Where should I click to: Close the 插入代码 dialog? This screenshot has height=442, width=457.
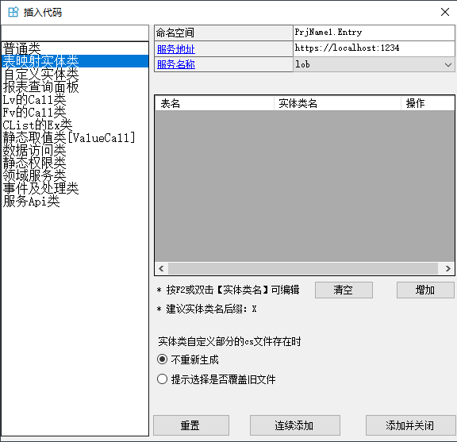click(445, 12)
